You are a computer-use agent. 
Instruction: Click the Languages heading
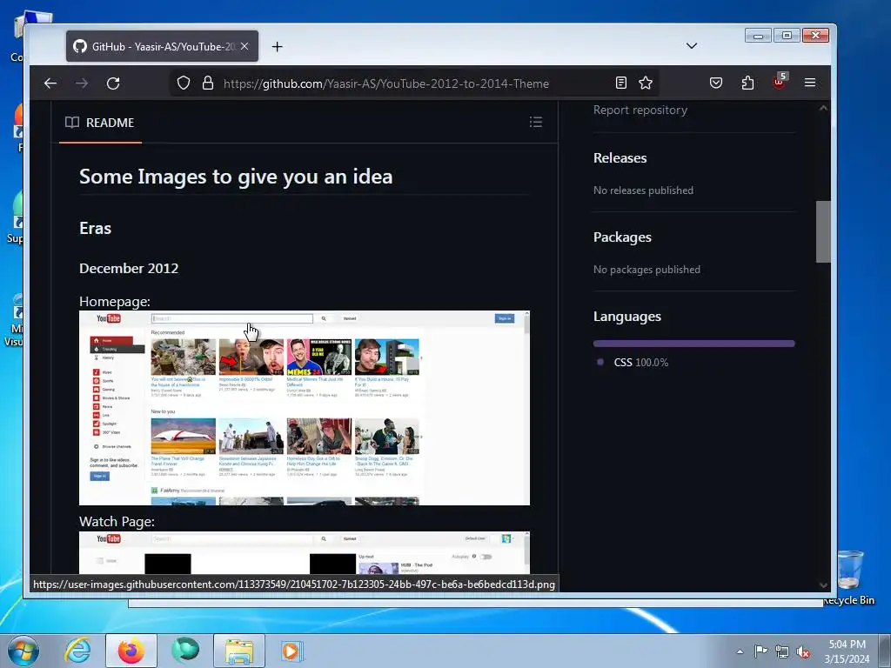627,317
